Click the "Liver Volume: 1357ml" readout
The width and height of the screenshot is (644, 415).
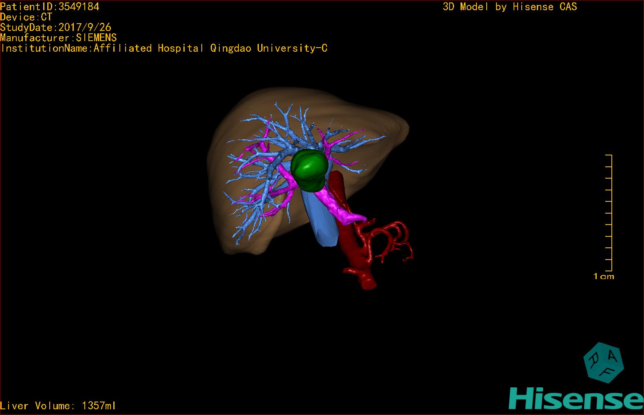point(58,406)
